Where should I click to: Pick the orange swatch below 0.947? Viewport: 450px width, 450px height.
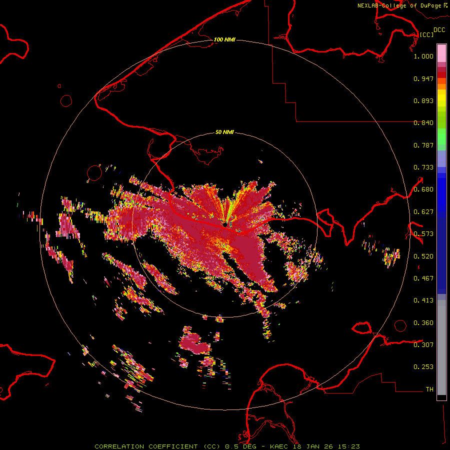click(x=441, y=86)
